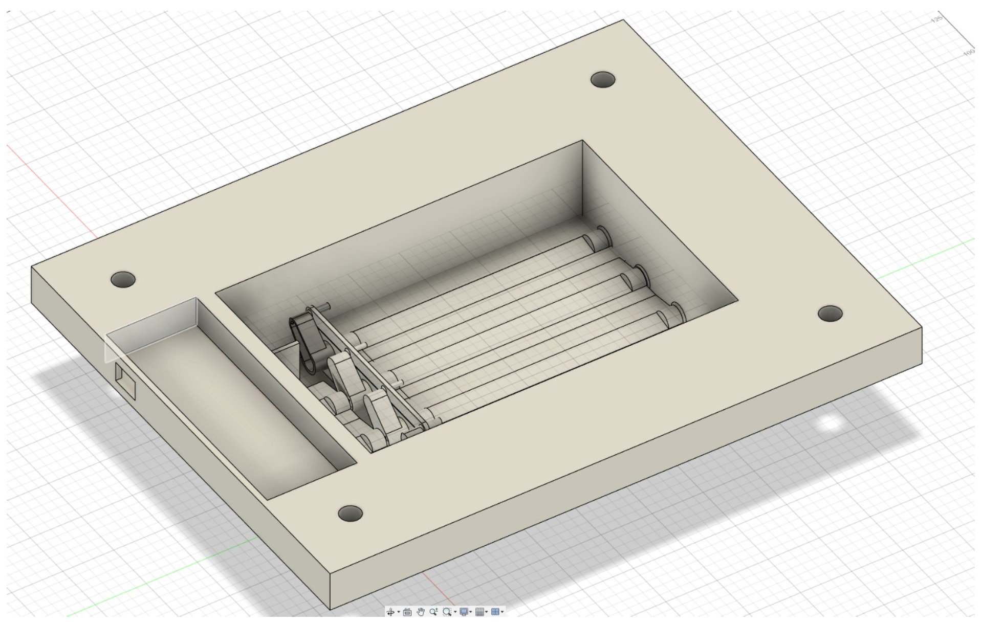Open Grid and Snaps settings icon

[479, 612]
